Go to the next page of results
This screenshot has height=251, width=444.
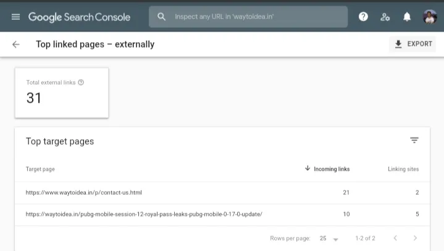point(415,239)
